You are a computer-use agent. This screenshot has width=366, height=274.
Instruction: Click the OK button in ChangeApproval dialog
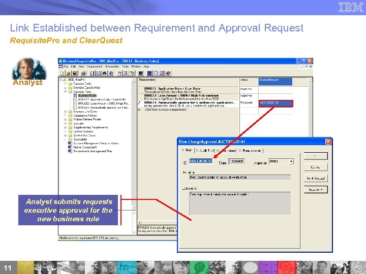pyautogui.click(x=316, y=156)
